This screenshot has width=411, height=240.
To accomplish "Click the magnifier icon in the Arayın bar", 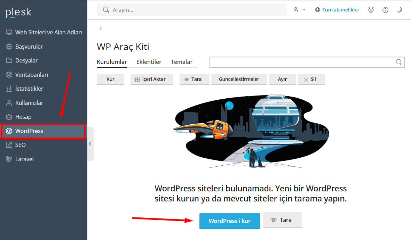I will pyautogui.click(x=106, y=10).
